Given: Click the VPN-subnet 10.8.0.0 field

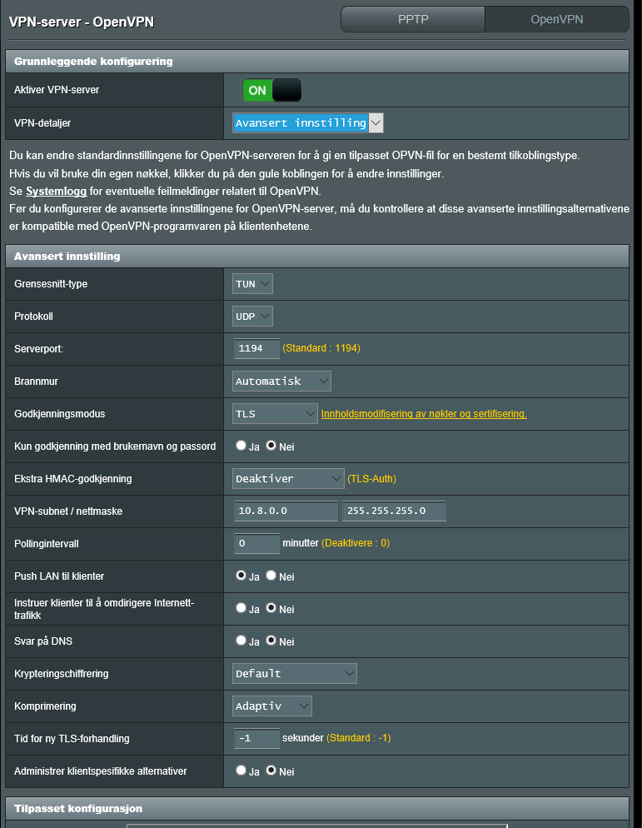Looking at the screenshot, I should click(x=286, y=511).
